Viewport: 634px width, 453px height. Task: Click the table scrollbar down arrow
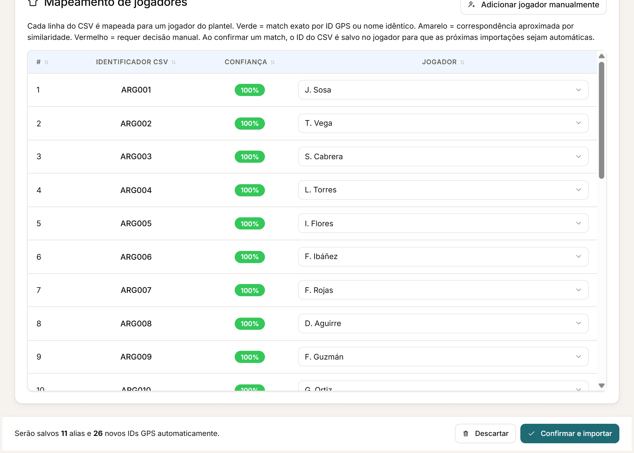[x=601, y=385]
